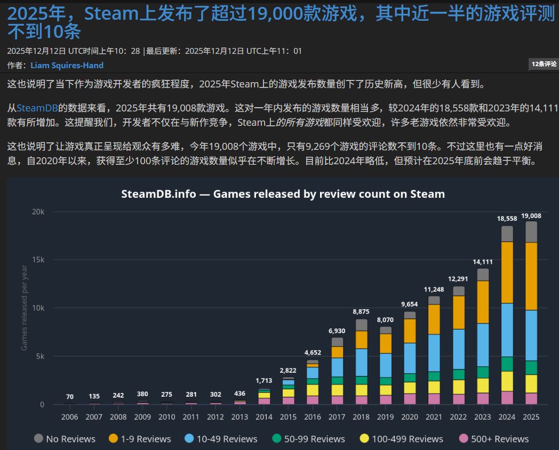Click the 10k y-axis label
559x450 pixels.
38,308
